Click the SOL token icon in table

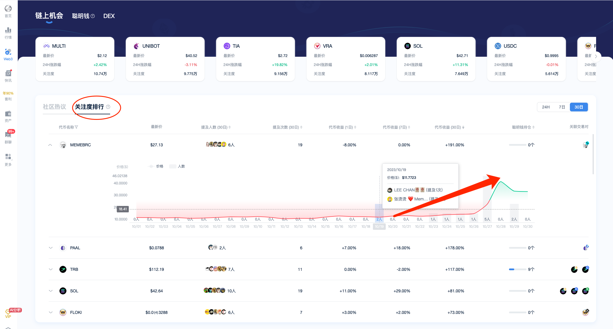pos(63,291)
